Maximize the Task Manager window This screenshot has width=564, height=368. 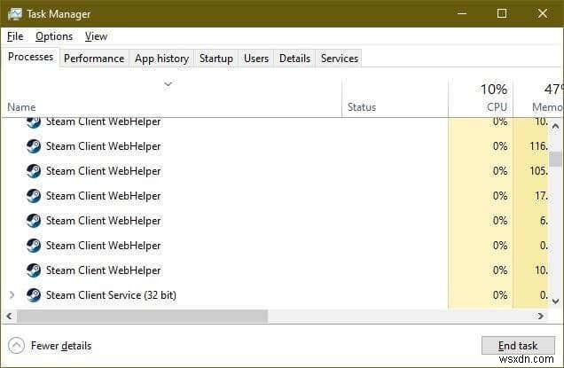click(502, 13)
